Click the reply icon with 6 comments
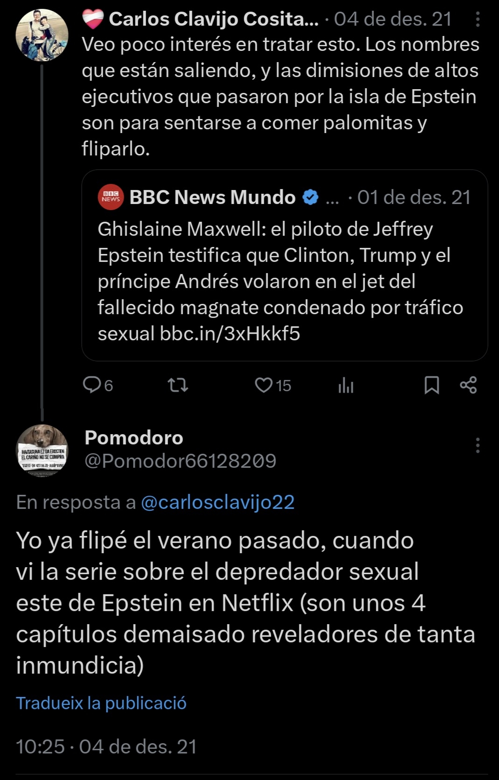The width and height of the screenshot is (499, 780). point(92,385)
